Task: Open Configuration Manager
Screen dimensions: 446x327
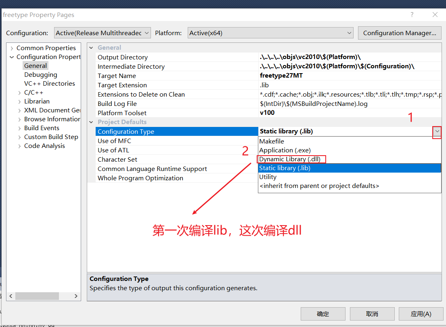Action: pos(400,33)
